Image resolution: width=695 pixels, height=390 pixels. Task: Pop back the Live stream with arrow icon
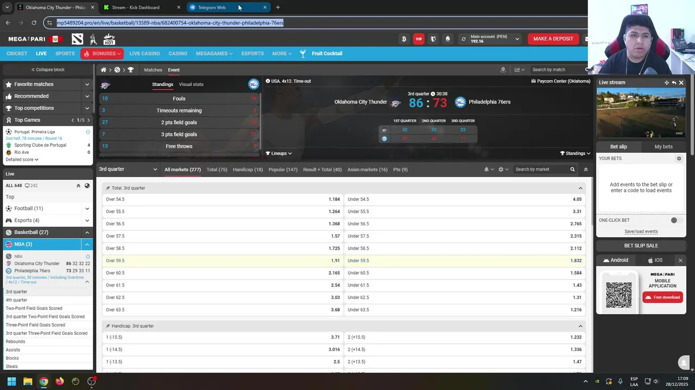coord(674,83)
